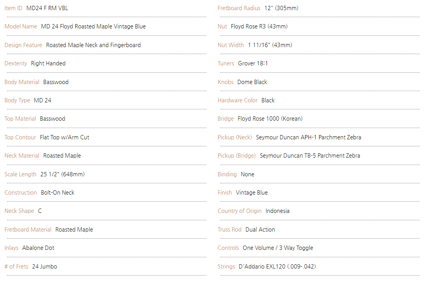Click the Bolt-On Neck construction value
The width and height of the screenshot is (431, 288).
coord(57,193)
